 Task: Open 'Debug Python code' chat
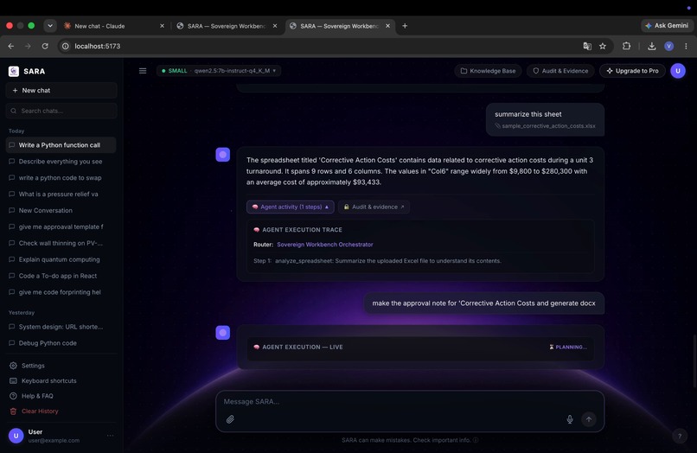[x=61, y=343]
